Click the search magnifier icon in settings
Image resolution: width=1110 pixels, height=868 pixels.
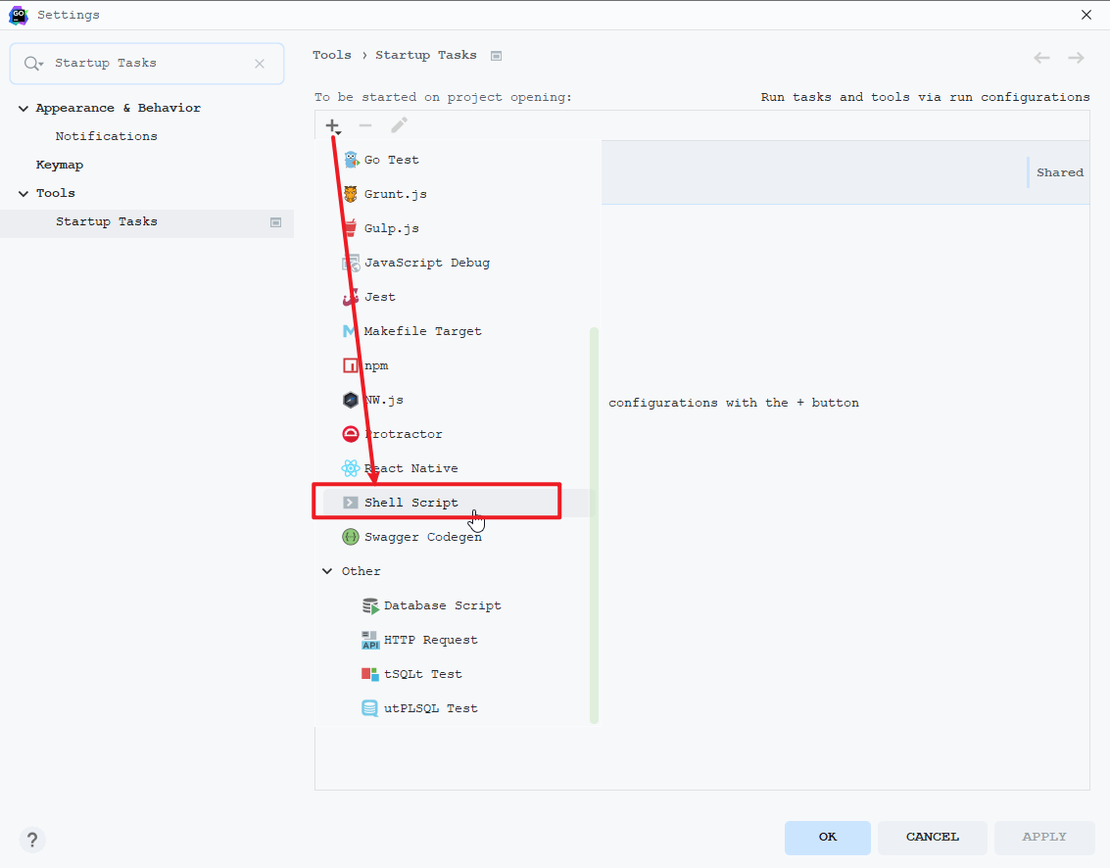[32, 64]
